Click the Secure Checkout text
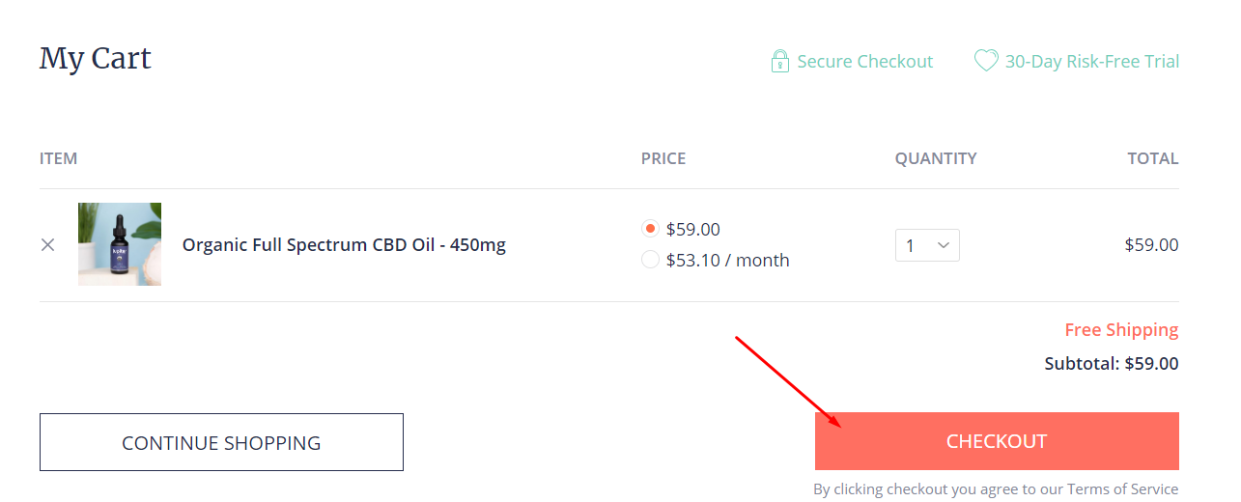 [864, 62]
